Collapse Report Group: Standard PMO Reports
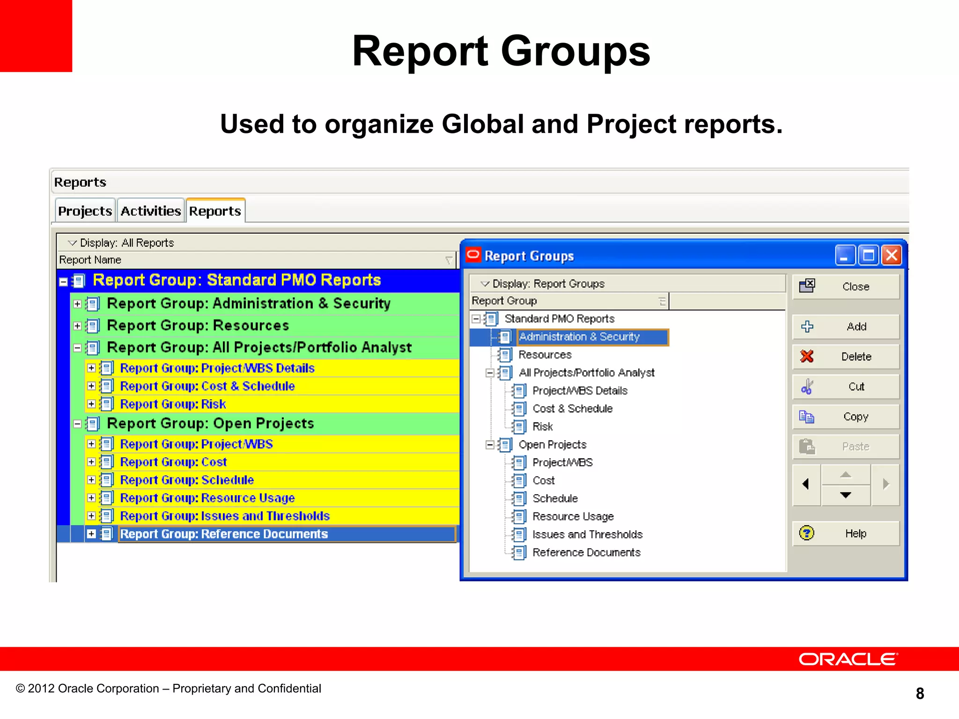This screenshot has height=719, width=959. click(x=63, y=282)
